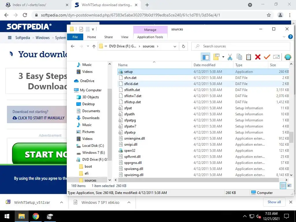The width and height of the screenshot is (296, 222).
Task: Click Up one level arrow in Explorer
Action: point(94,46)
